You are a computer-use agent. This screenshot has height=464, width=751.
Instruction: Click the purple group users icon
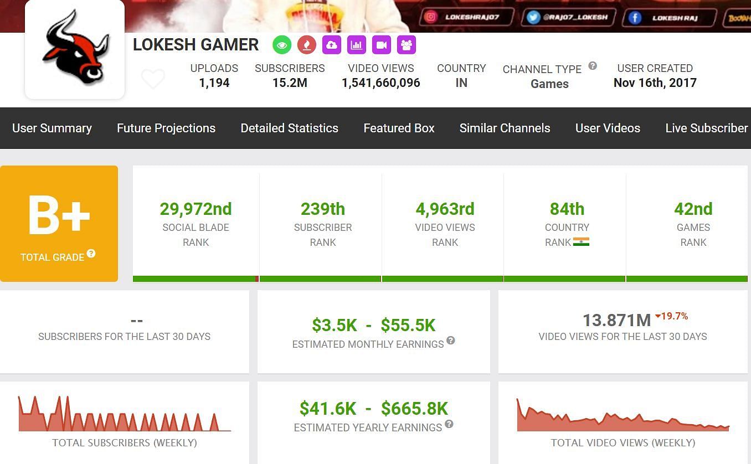407,45
